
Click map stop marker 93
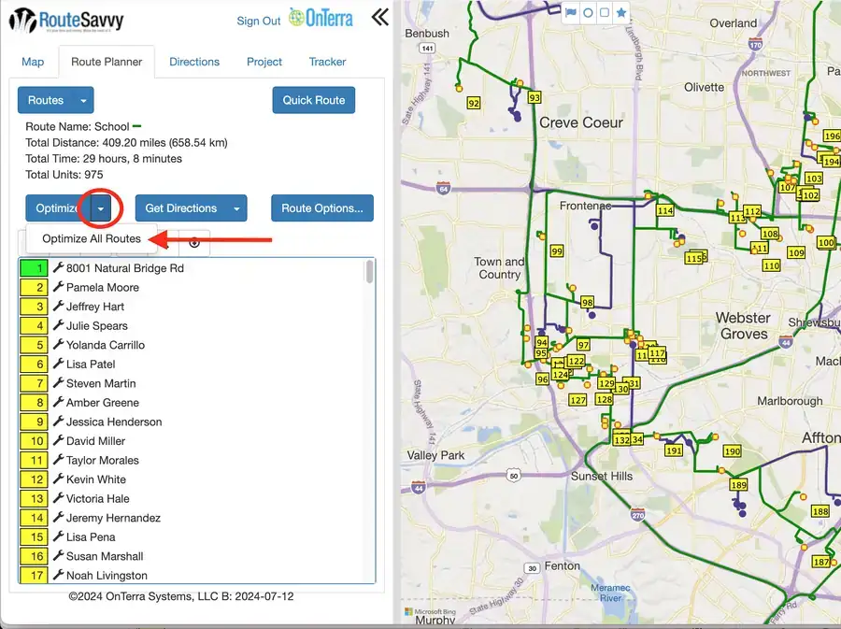pos(535,97)
